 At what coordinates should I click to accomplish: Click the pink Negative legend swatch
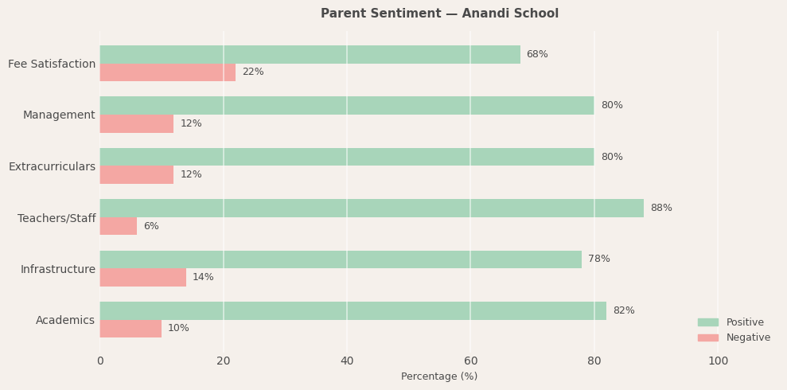pos(707,337)
